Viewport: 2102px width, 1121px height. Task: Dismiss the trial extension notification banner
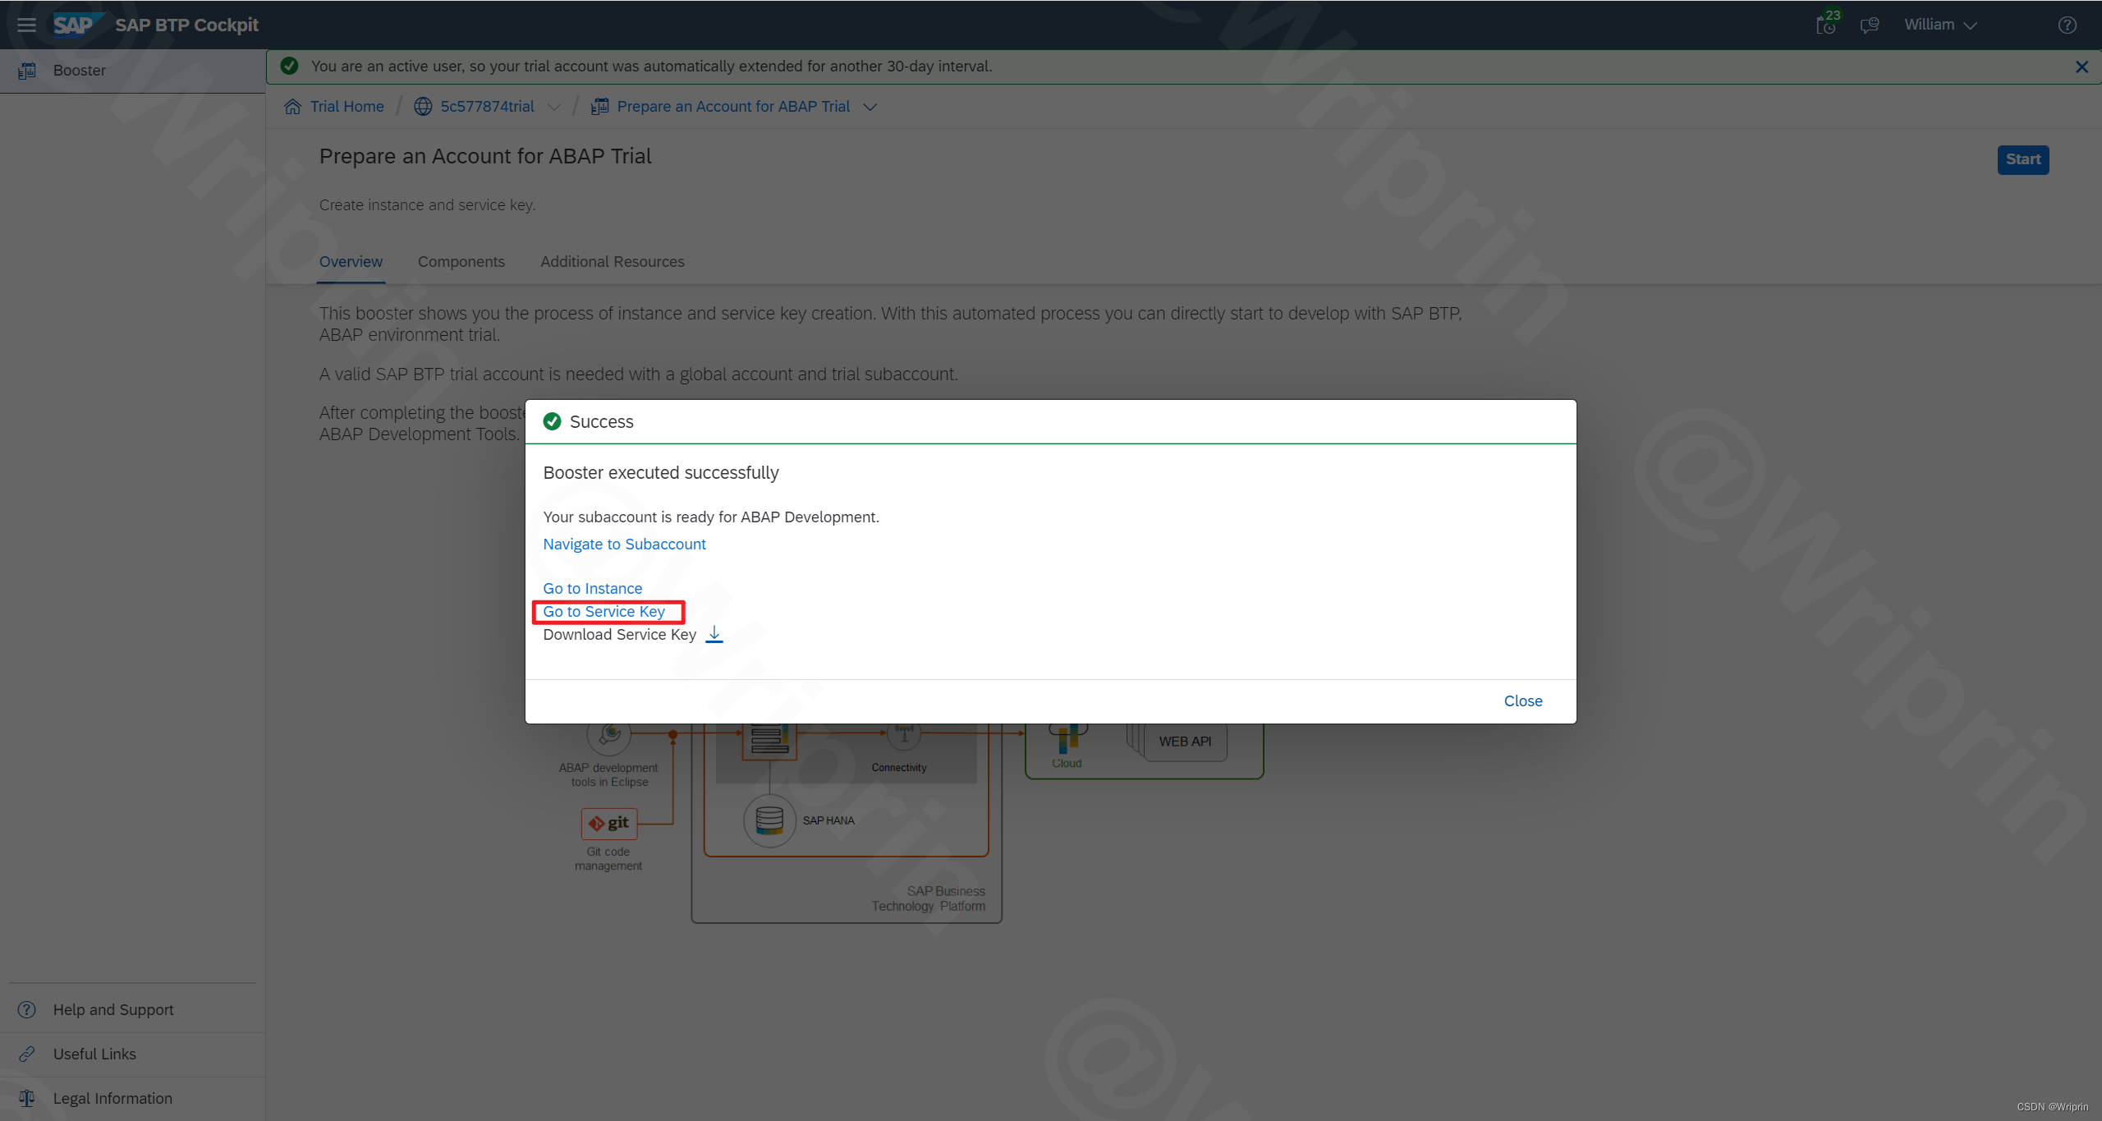pyautogui.click(x=2081, y=67)
